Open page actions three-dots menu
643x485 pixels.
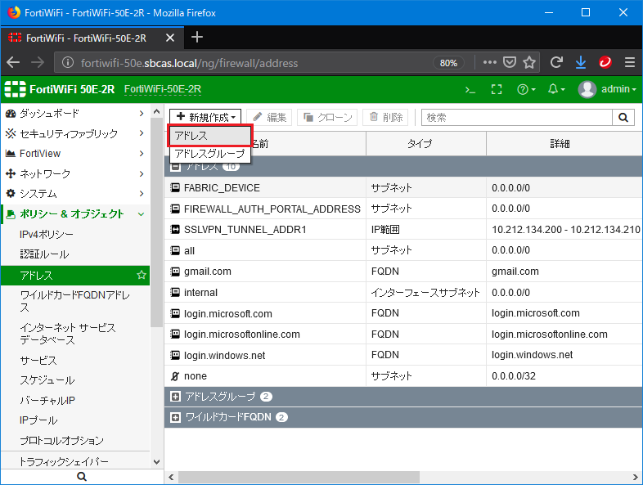pos(490,62)
